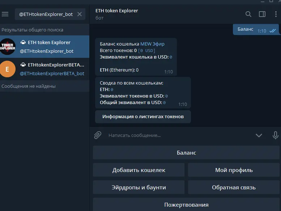281x211 pixels.
Task: Open the MEW Эфир wallet link
Action: tap(152, 44)
